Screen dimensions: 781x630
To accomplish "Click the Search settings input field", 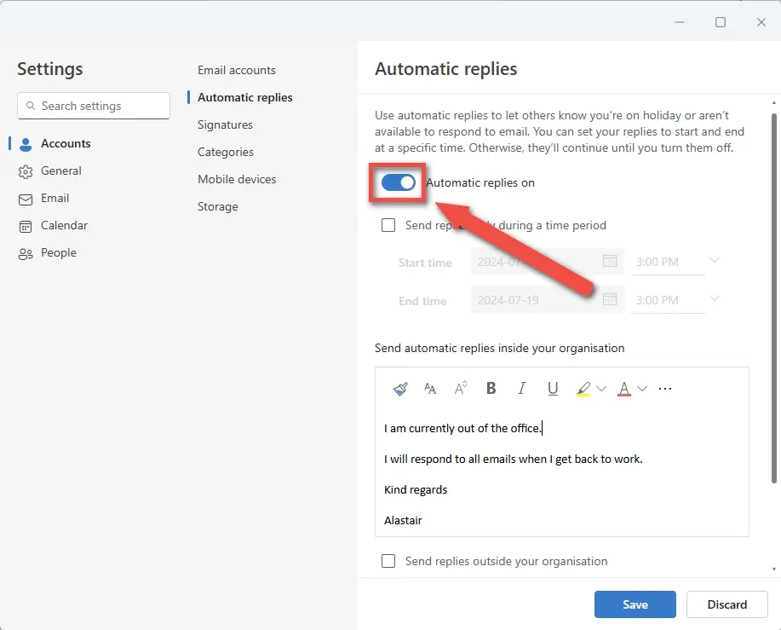I will click(x=94, y=106).
